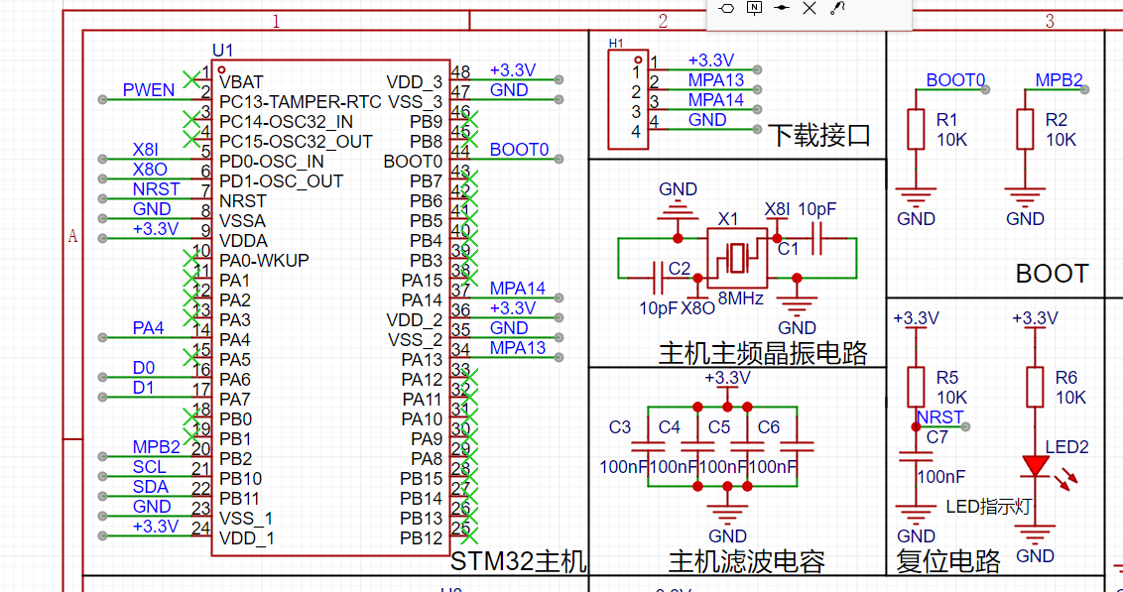Select the H1 header connector body

[x=628, y=99]
